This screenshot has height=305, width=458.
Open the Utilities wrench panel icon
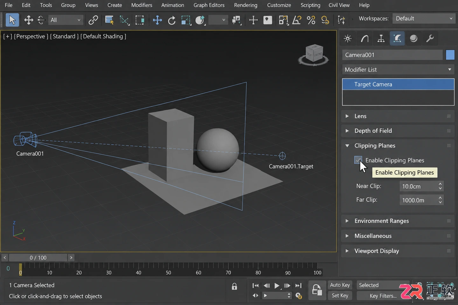click(x=430, y=38)
